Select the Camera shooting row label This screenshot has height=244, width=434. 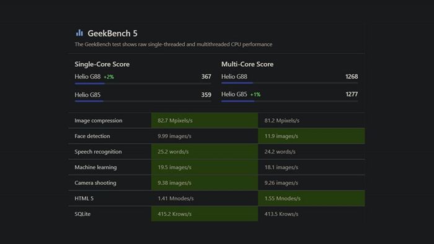pos(95,183)
